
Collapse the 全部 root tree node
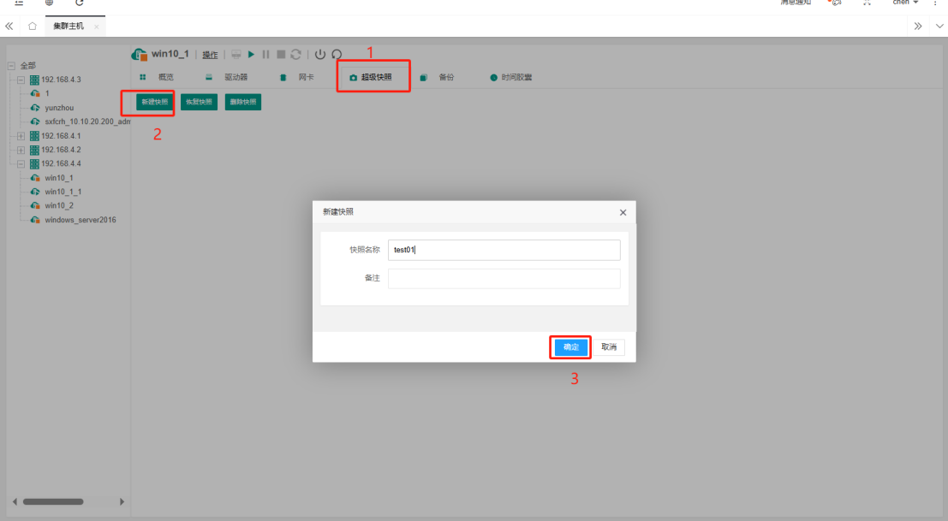click(x=11, y=66)
